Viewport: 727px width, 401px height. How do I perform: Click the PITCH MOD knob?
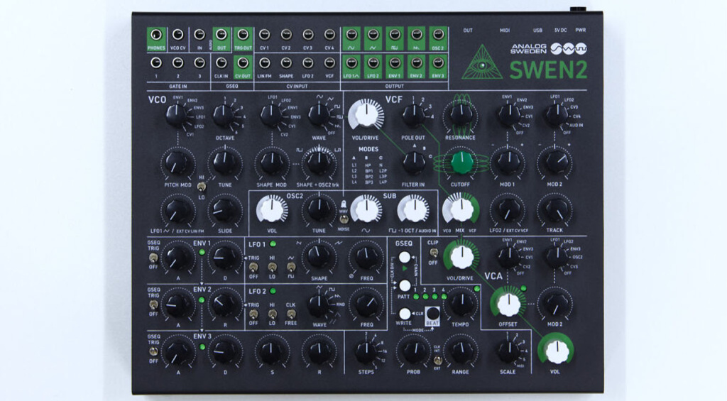tap(177, 163)
